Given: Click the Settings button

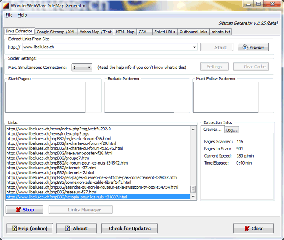Looking at the screenshot, I should (214, 67).
